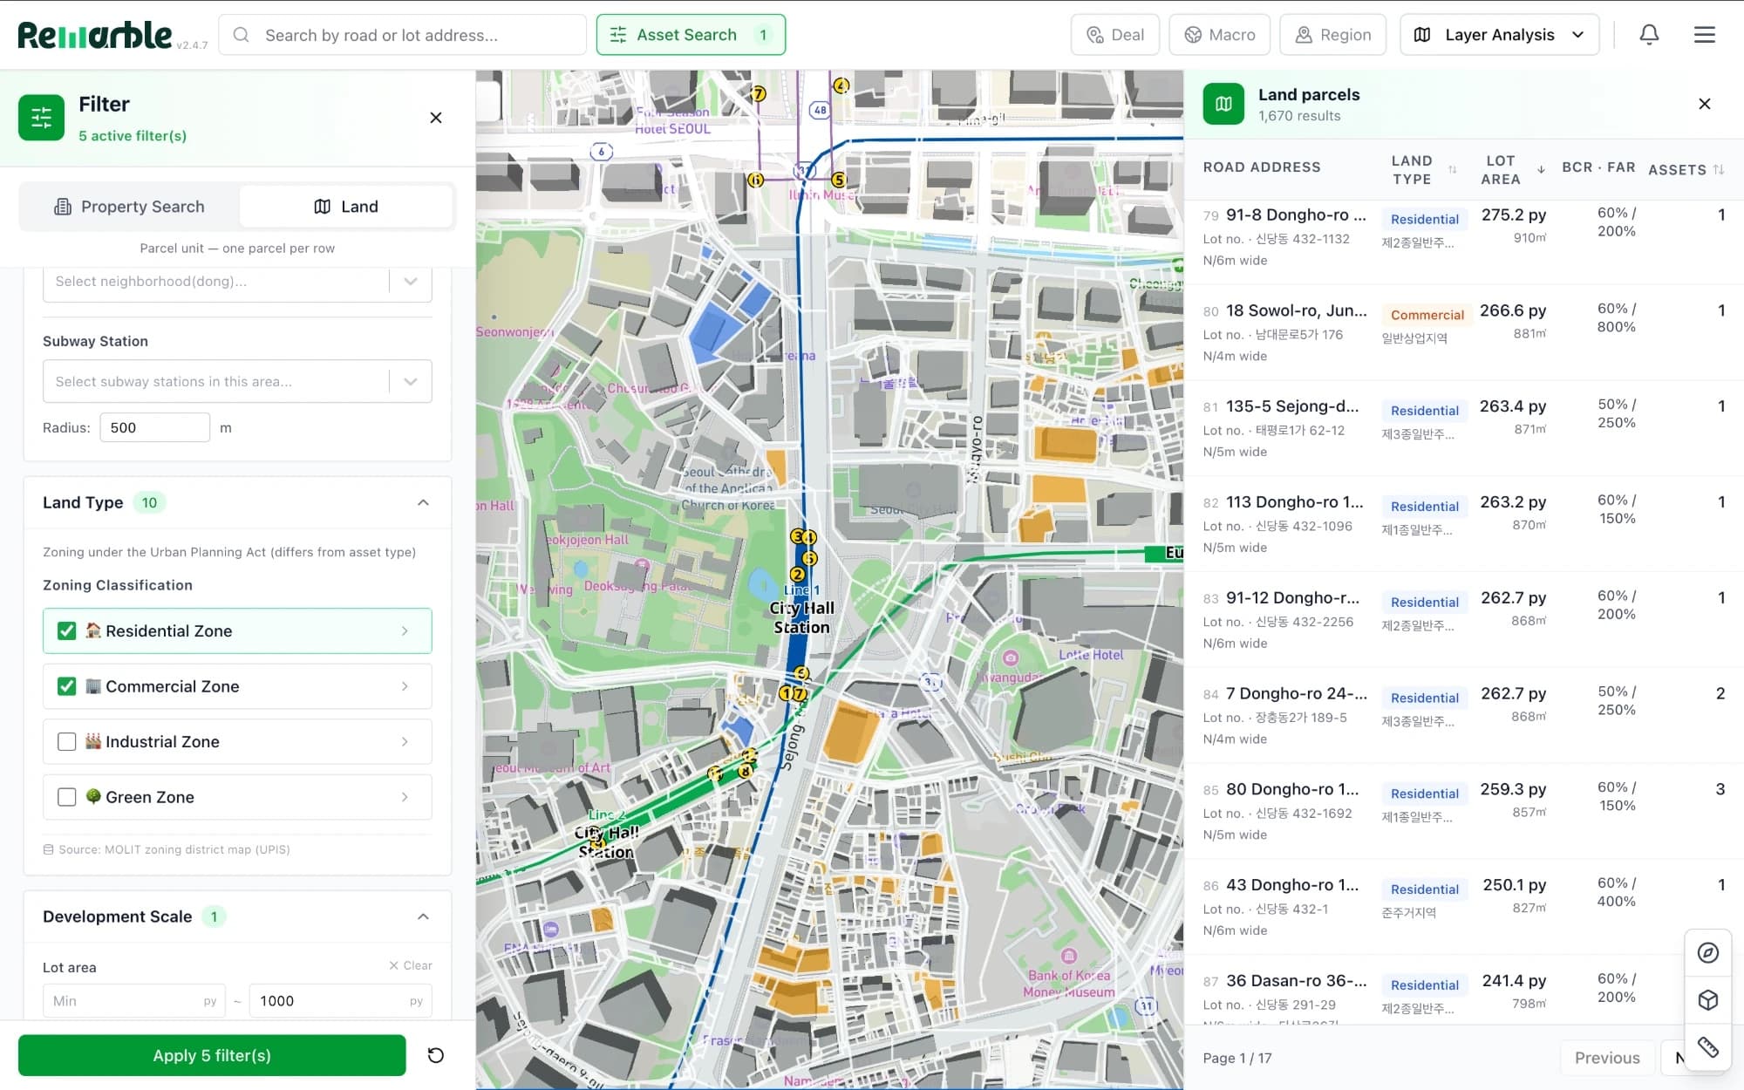This screenshot has height=1090, width=1744.
Task: Expand Residential Zone sub-options chevron
Action: point(405,630)
